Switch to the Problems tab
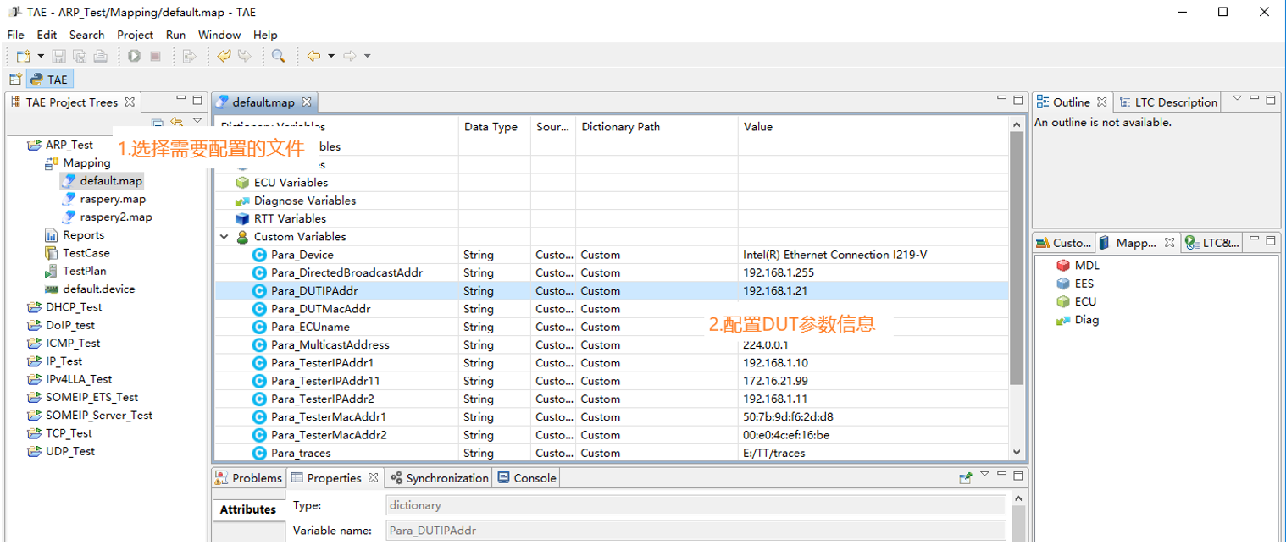 [x=249, y=478]
